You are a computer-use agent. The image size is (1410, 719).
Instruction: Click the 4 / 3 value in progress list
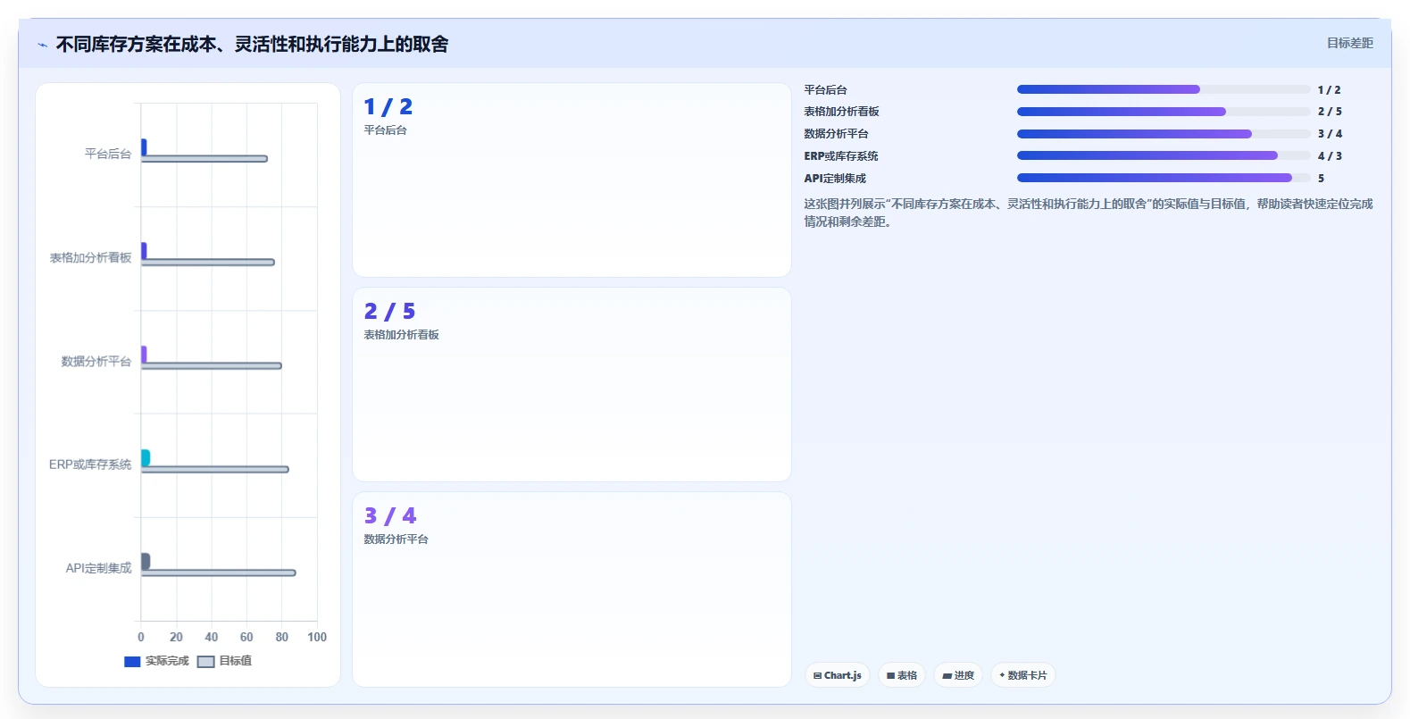(1330, 155)
